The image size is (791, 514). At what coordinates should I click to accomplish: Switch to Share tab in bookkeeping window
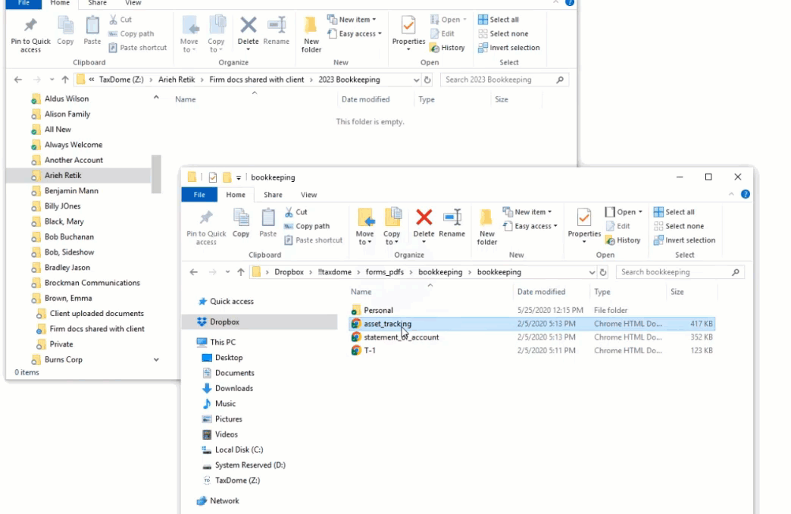(x=273, y=195)
